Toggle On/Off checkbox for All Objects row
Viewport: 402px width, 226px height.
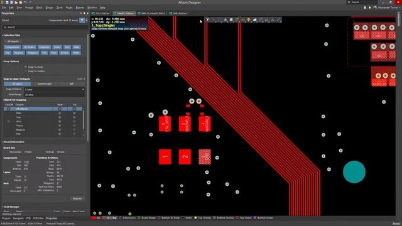[9, 109]
